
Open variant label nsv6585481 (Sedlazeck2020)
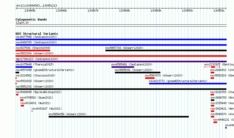pos(132,64)
